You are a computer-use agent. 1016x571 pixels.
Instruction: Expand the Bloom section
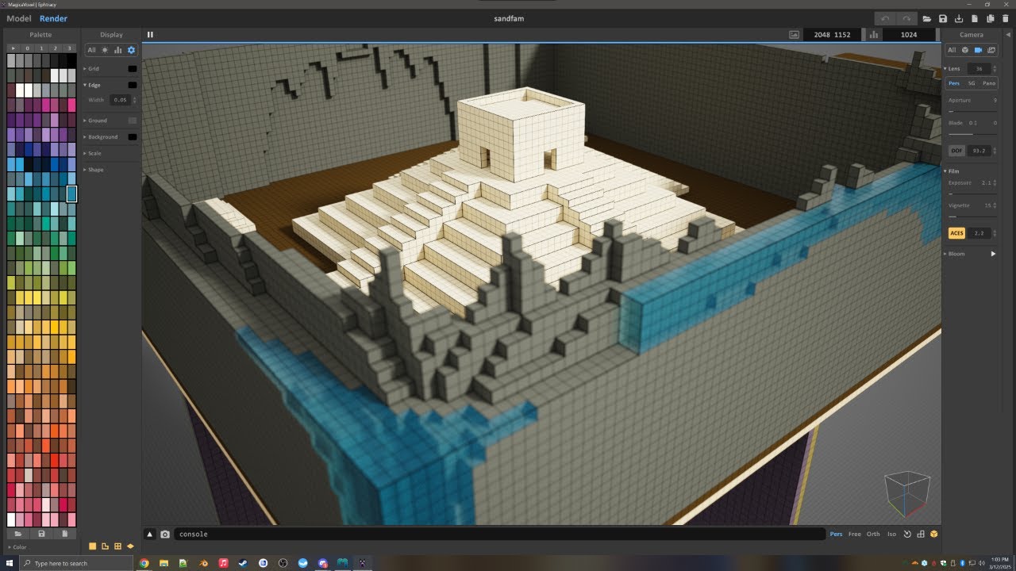point(955,254)
